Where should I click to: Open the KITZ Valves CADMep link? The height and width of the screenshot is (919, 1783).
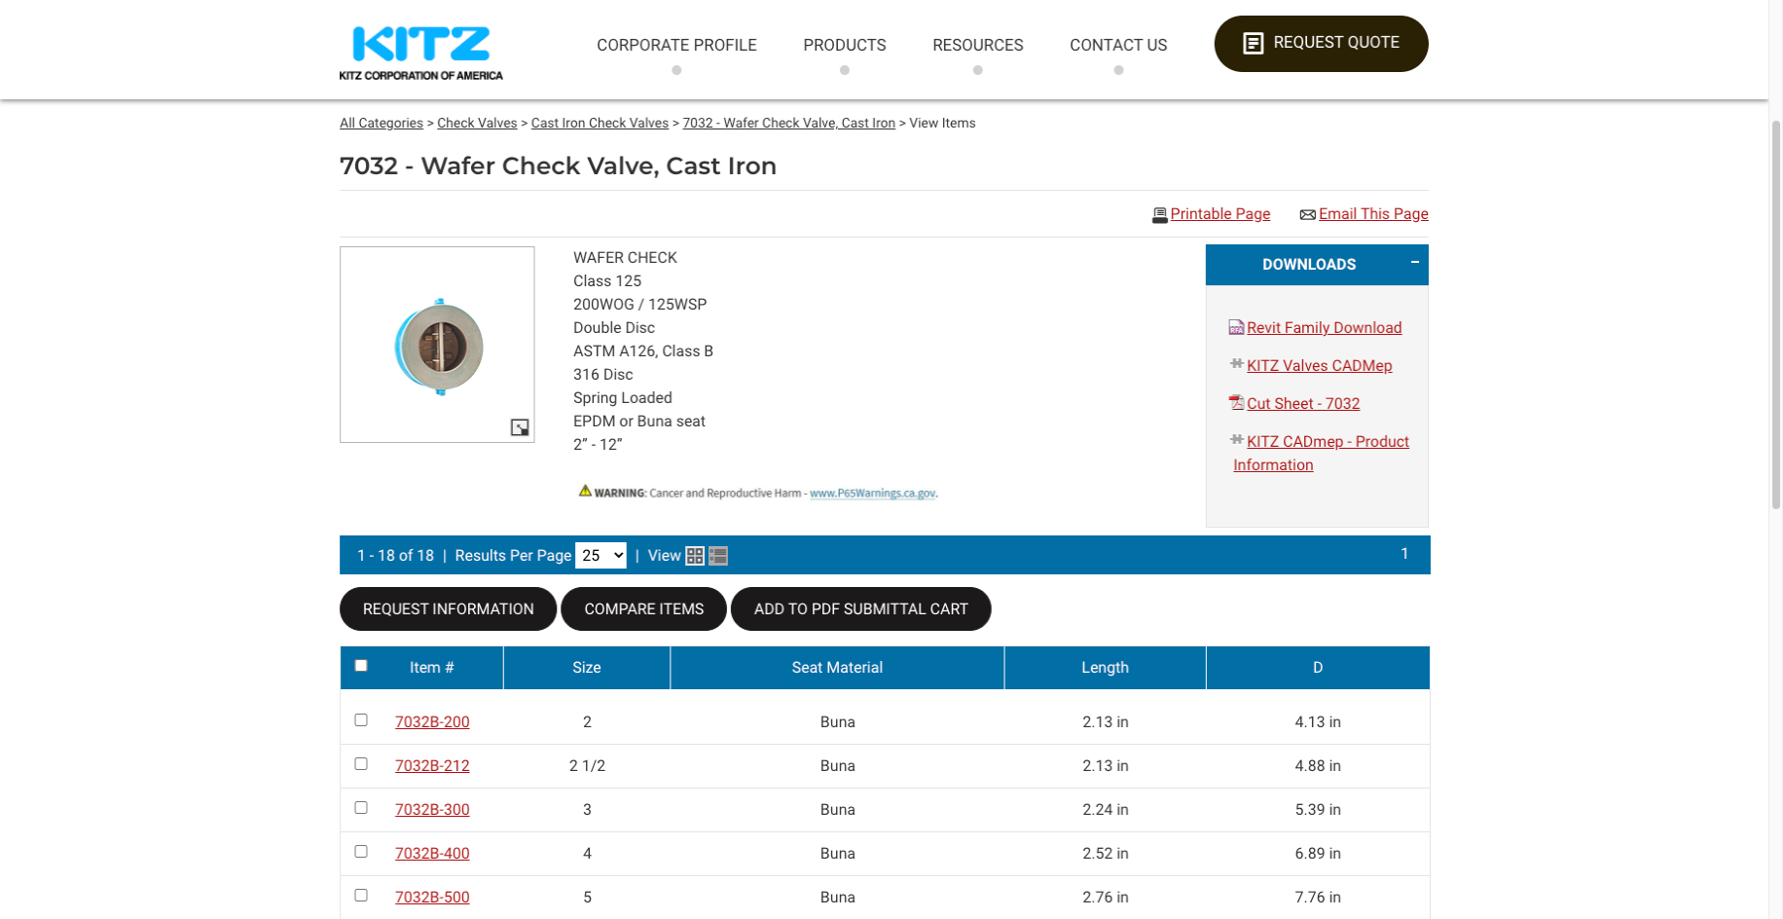(x=1320, y=366)
